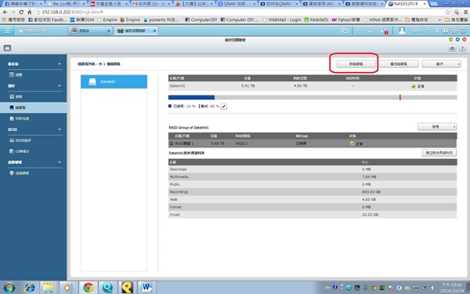Open the event notifications icon with red badge

[x=382, y=31]
